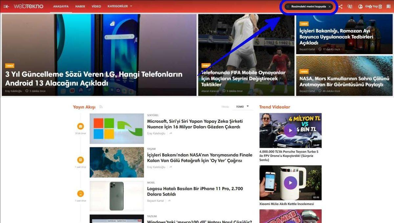Select the Anasayfa navigation tab
Viewport: 394px width, 223px height.
[60, 6]
